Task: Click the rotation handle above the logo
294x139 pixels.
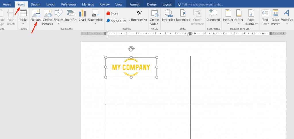Action: [131, 49]
